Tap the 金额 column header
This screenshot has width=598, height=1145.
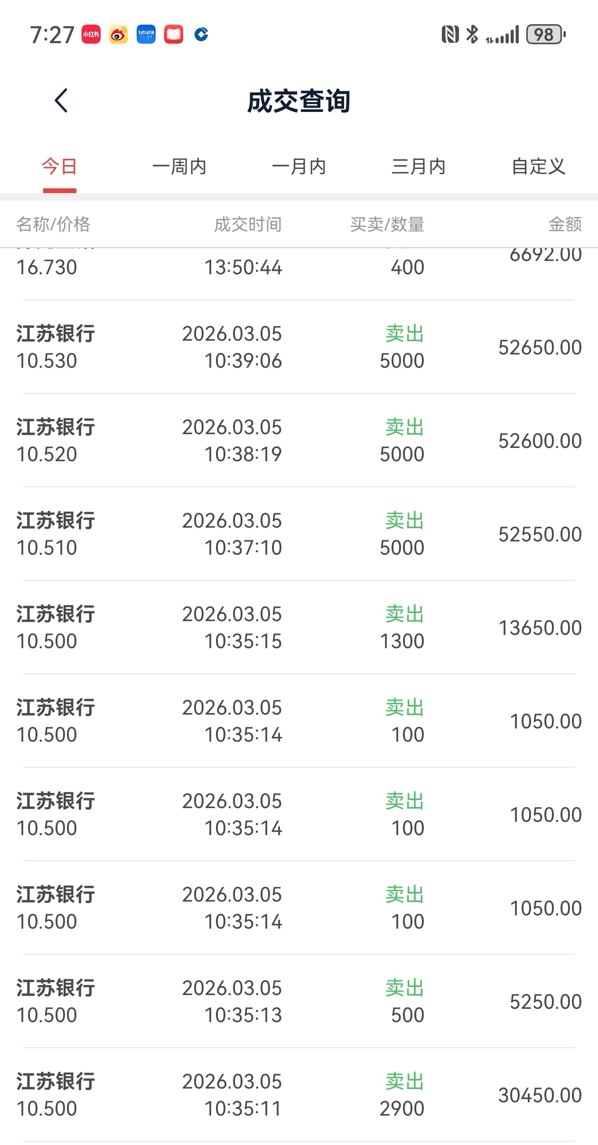565,224
